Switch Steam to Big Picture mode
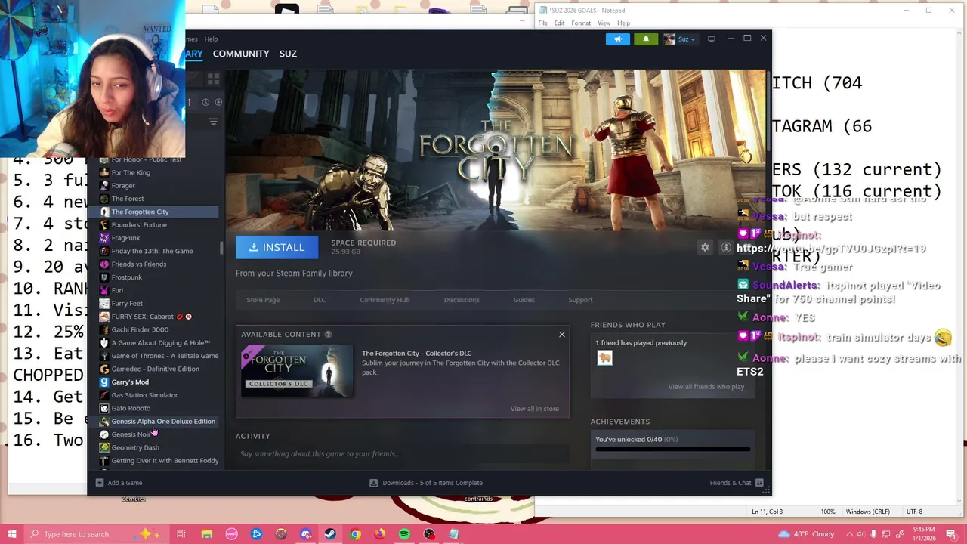Screen dimensions: 967x544 click(x=712, y=39)
